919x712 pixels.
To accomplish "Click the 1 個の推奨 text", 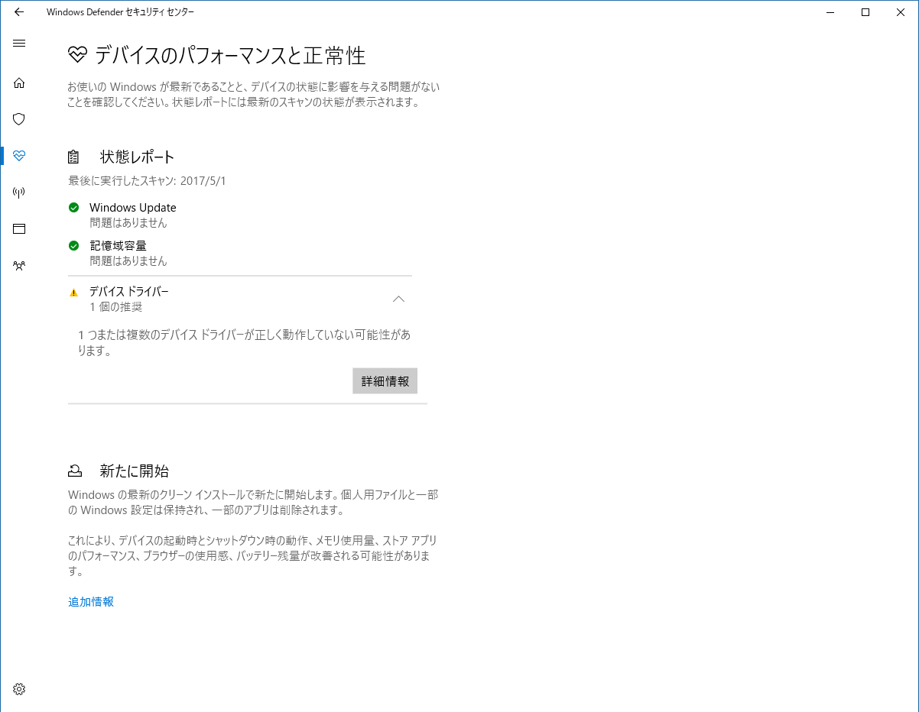I will tap(115, 307).
